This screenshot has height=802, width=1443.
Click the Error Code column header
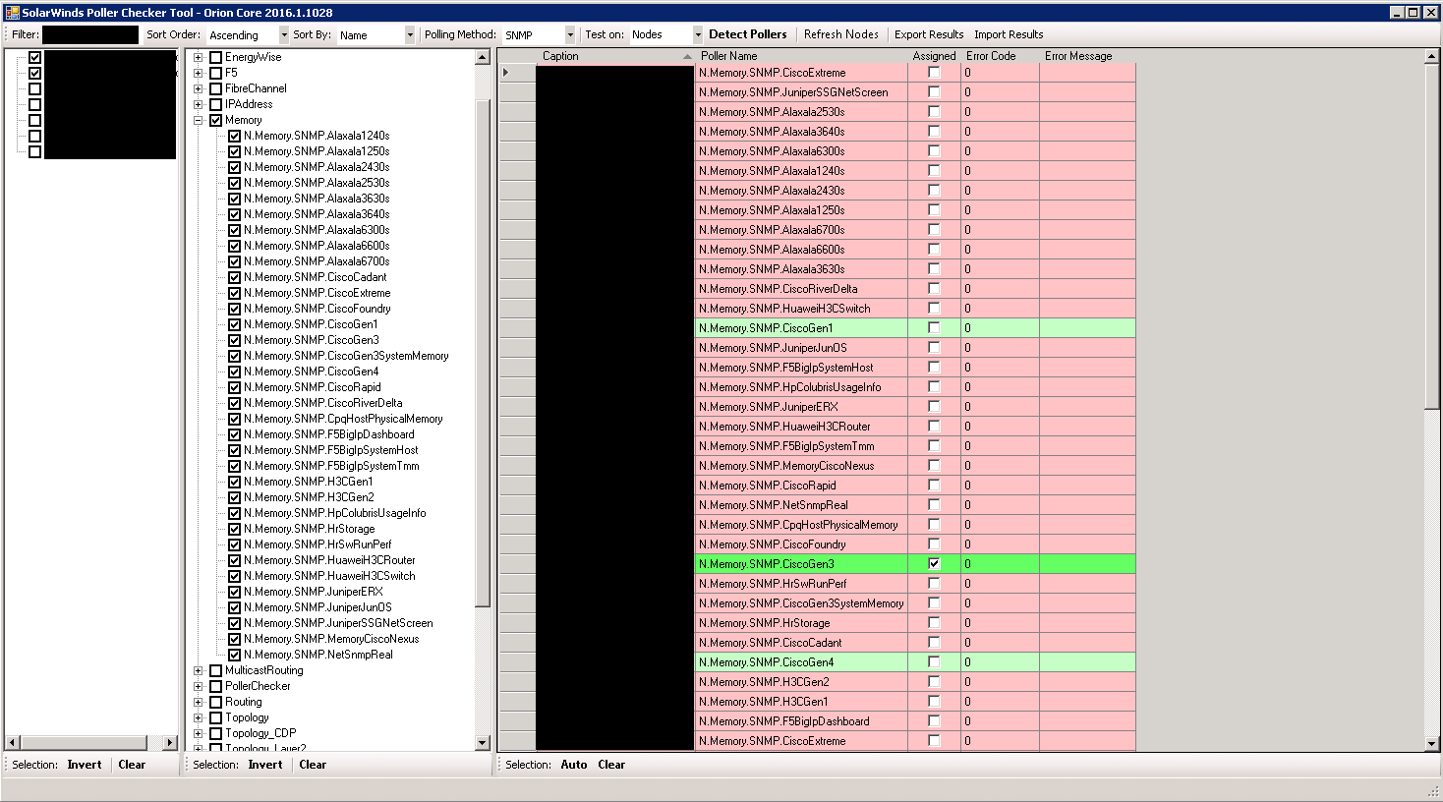pos(1000,56)
